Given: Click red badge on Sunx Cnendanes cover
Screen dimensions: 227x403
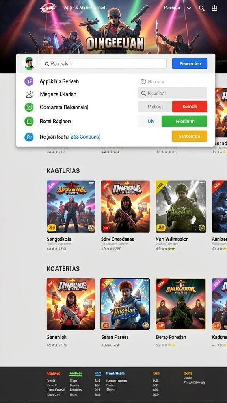Looking at the screenshot, I should 106,228.
